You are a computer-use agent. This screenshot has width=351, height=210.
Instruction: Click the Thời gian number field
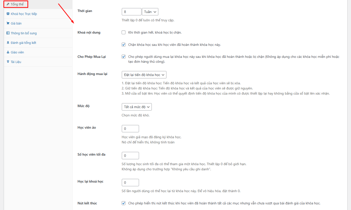pyautogui.click(x=131, y=12)
